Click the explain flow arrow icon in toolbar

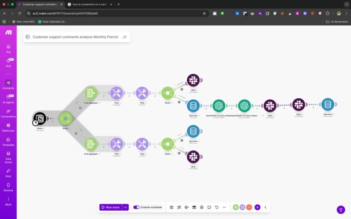point(186,207)
